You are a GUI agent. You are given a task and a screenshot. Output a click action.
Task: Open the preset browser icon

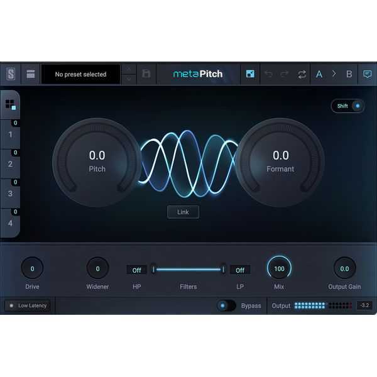point(31,74)
